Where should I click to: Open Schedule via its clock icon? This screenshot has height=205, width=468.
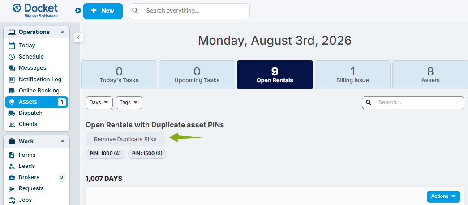[x=12, y=57]
